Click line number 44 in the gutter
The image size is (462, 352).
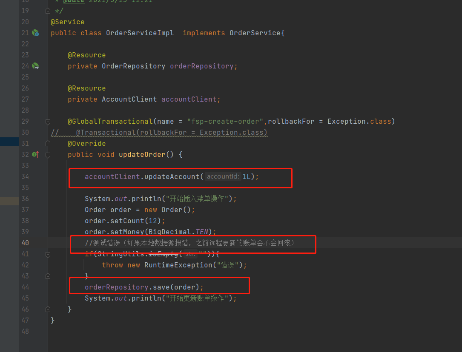click(x=25, y=287)
